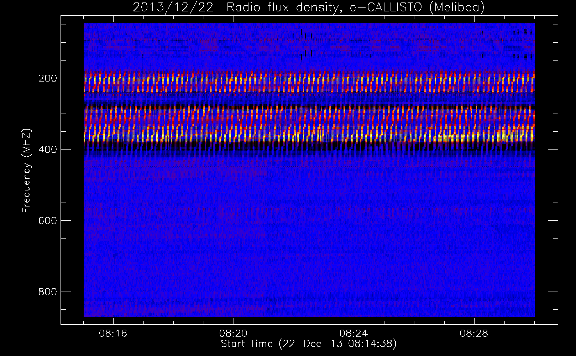Screen dimensions: 576x356
Task: Click the plot title mentioning e-CALLISTO (Melibea)
Action: pyautogui.click(x=309, y=7)
